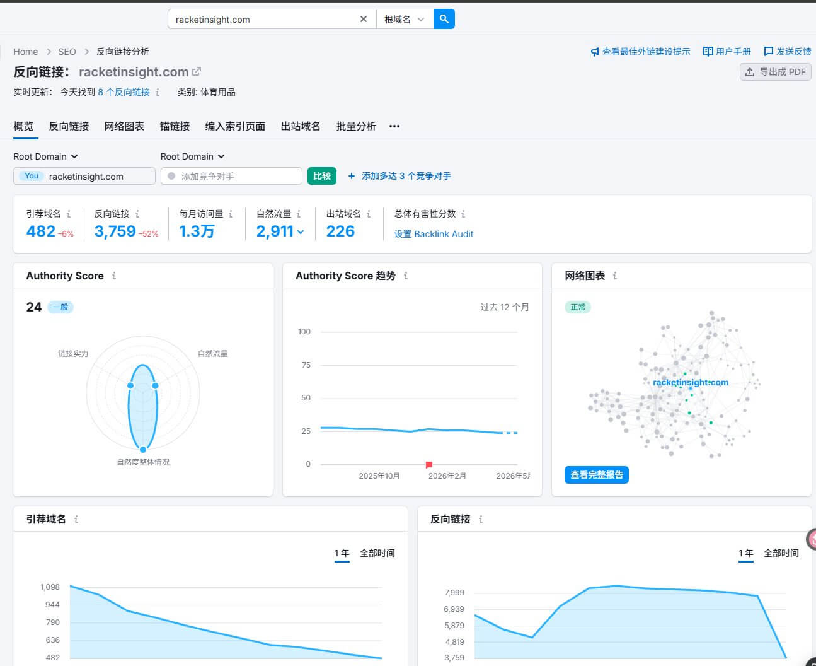Image resolution: width=816 pixels, height=666 pixels.
Task: Show info for 反向链接 metric
Action: tap(137, 214)
